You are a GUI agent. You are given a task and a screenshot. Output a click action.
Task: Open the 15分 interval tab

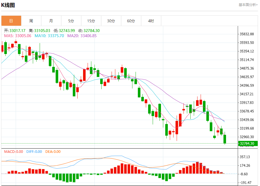pyautogui.click(x=91, y=21)
